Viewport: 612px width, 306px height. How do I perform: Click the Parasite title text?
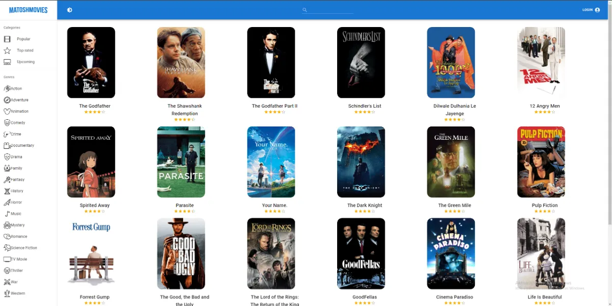click(x=185, y=206)
